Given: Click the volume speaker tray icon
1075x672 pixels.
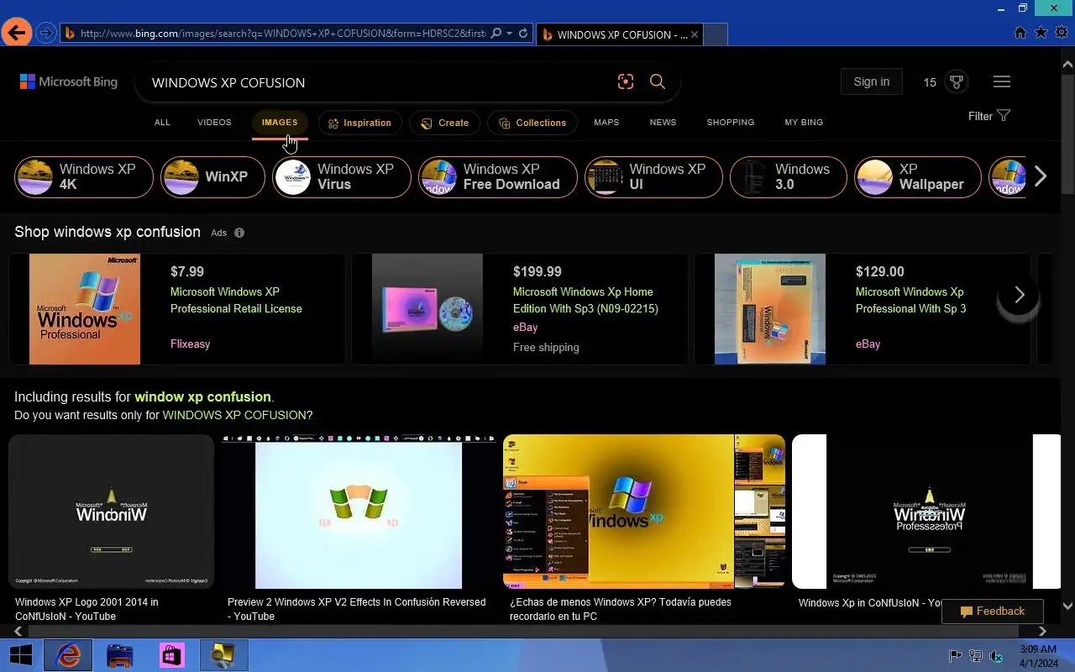Looking at the screenshot, I should tap(996, 656).
